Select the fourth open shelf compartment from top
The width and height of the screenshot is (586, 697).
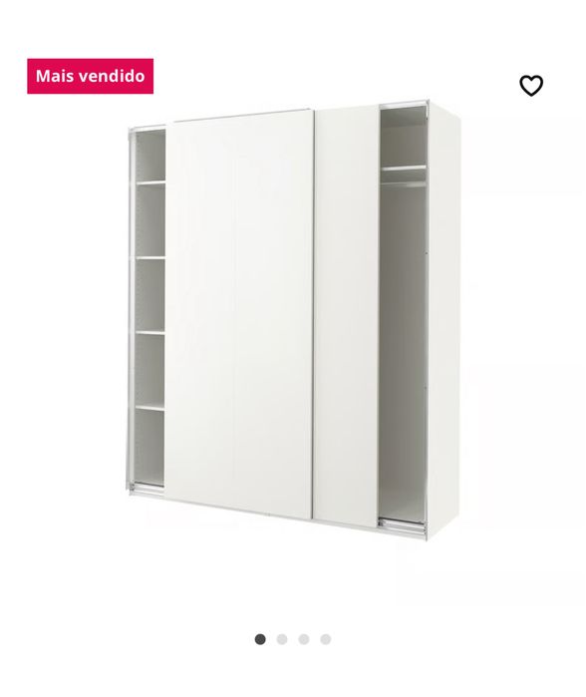tap(149, 369)
